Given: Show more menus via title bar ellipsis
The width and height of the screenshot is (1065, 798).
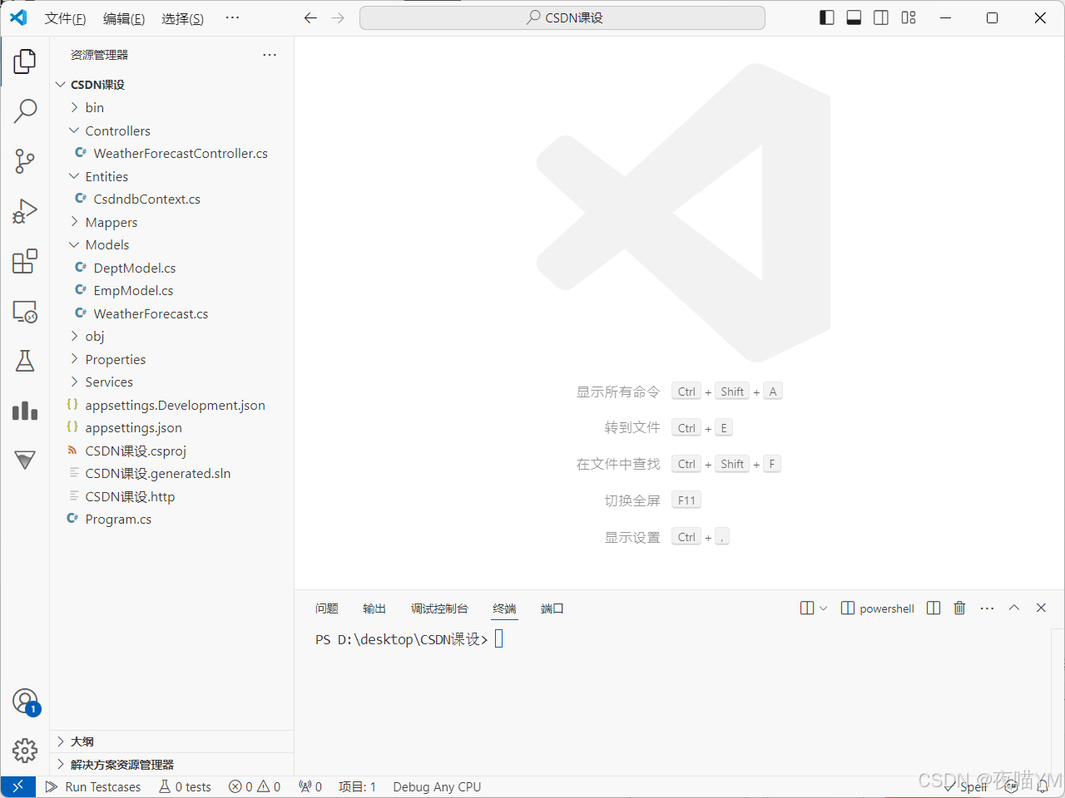Looking at the screenshot, I should pos(232,17).
